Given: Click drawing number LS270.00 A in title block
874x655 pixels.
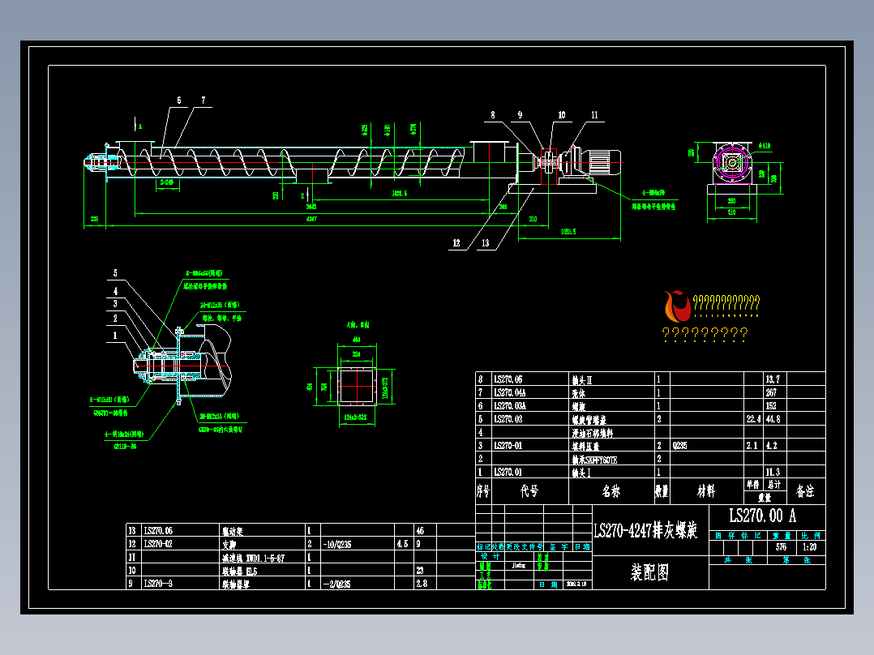Looking at the screenshot, I should 762,516.
